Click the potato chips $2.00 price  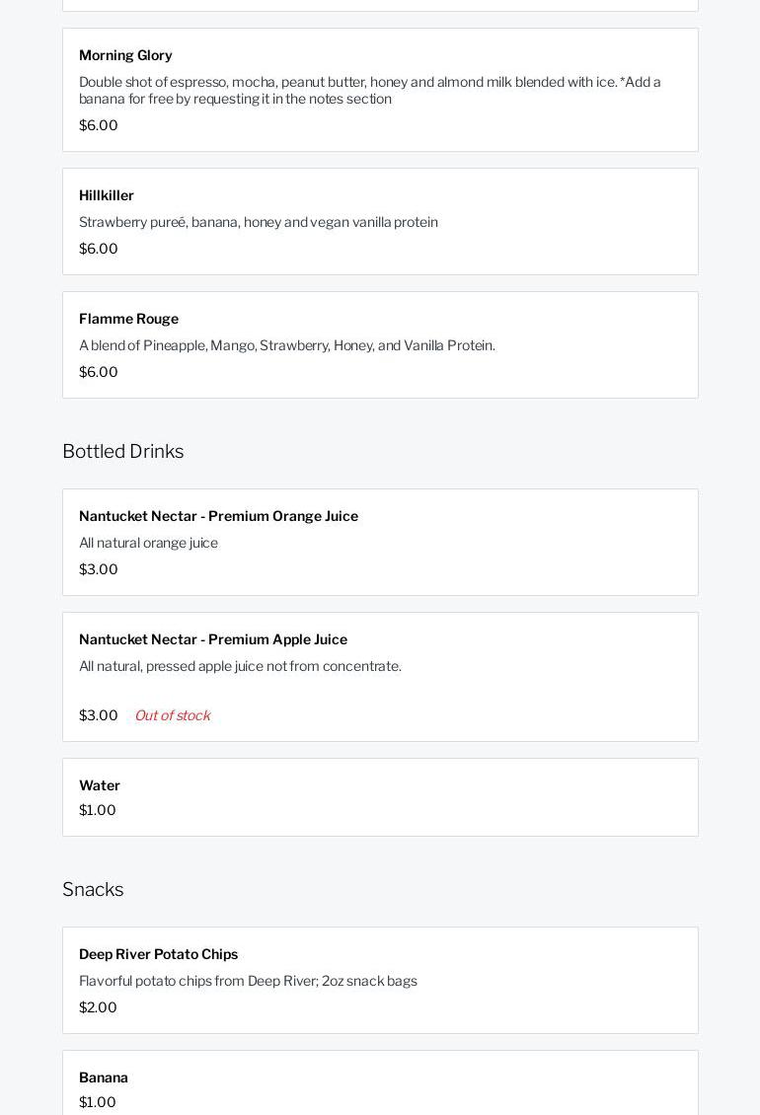(98, 1007)
